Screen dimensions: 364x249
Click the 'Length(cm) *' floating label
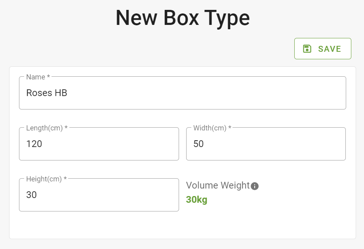pos(47,128)
